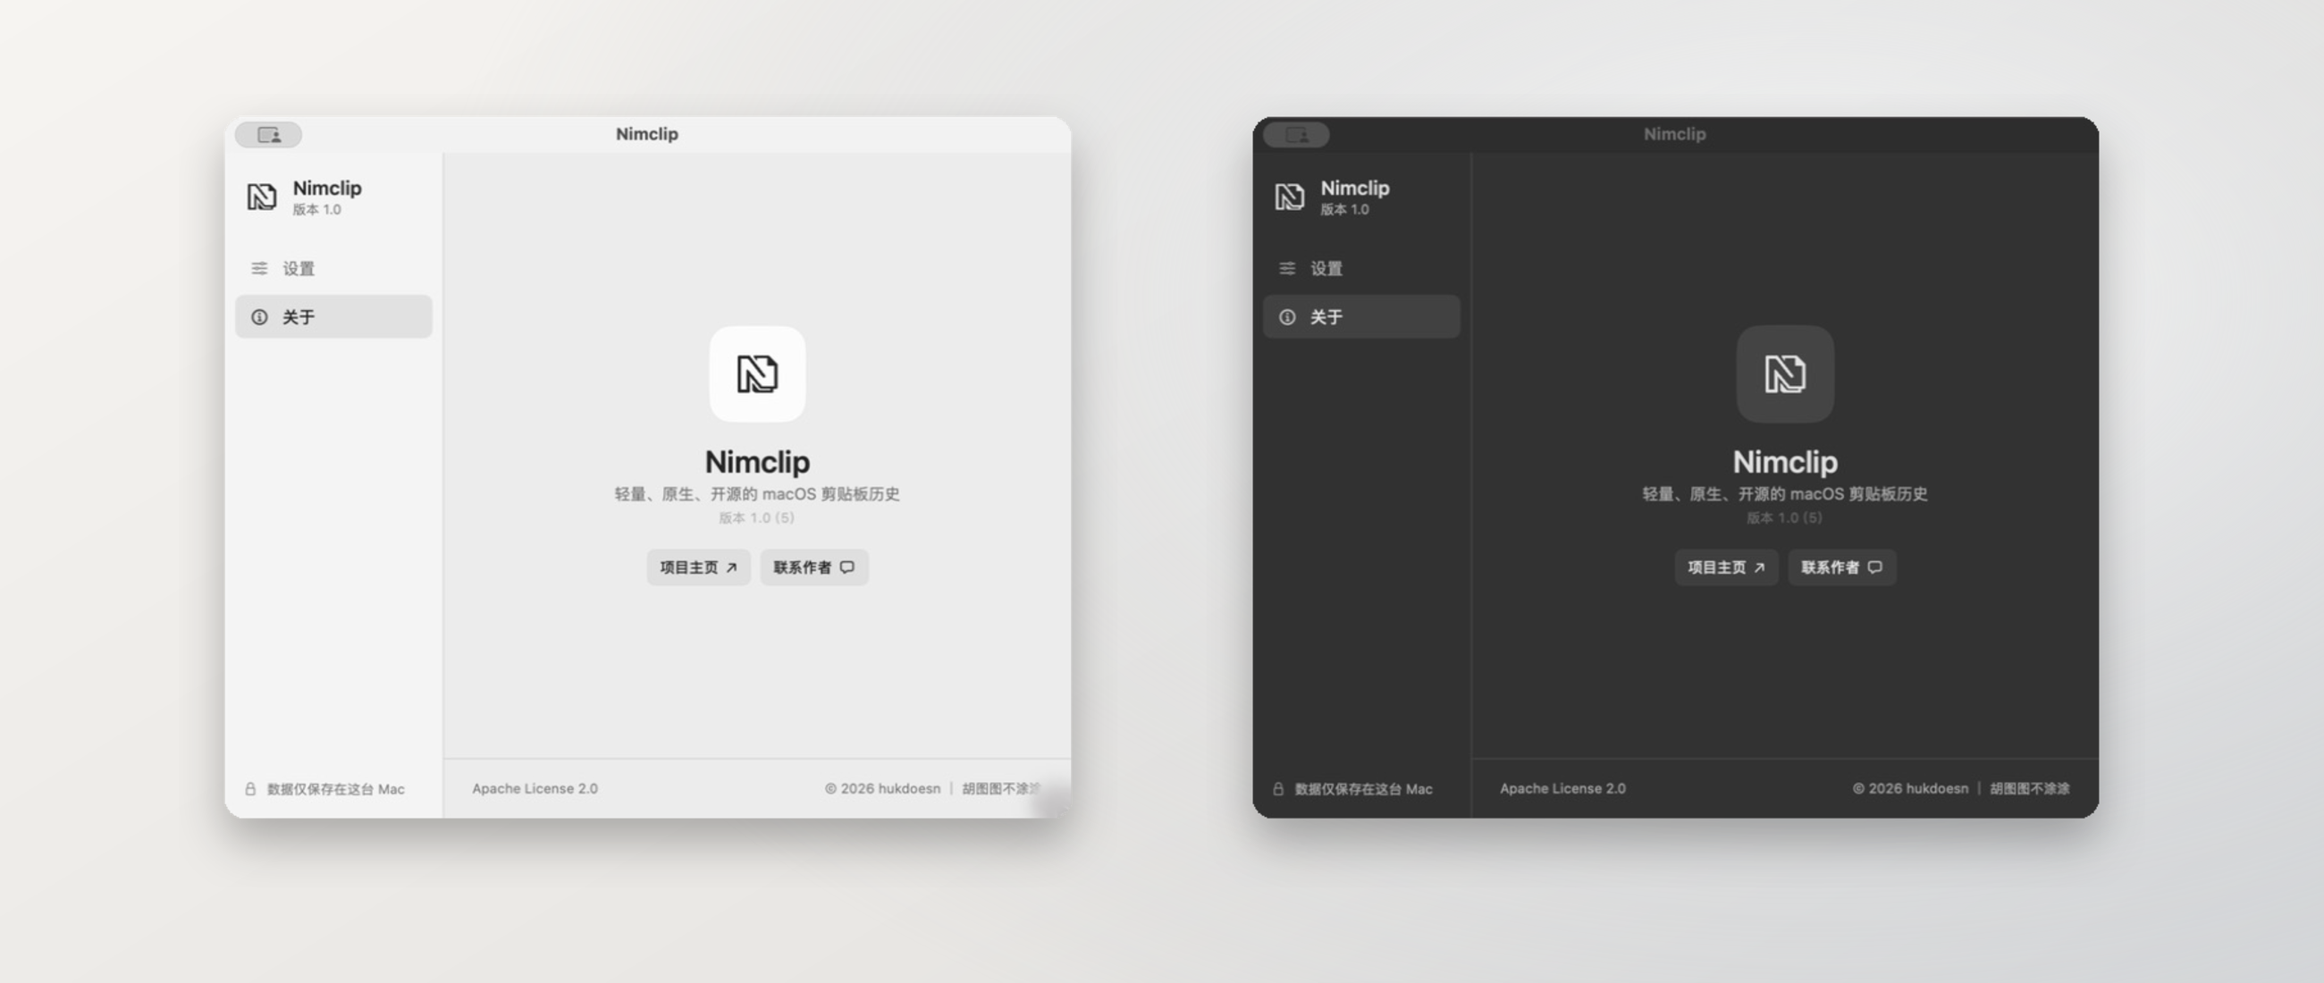Click lock icon in dark window footer

pos(1278,789)
